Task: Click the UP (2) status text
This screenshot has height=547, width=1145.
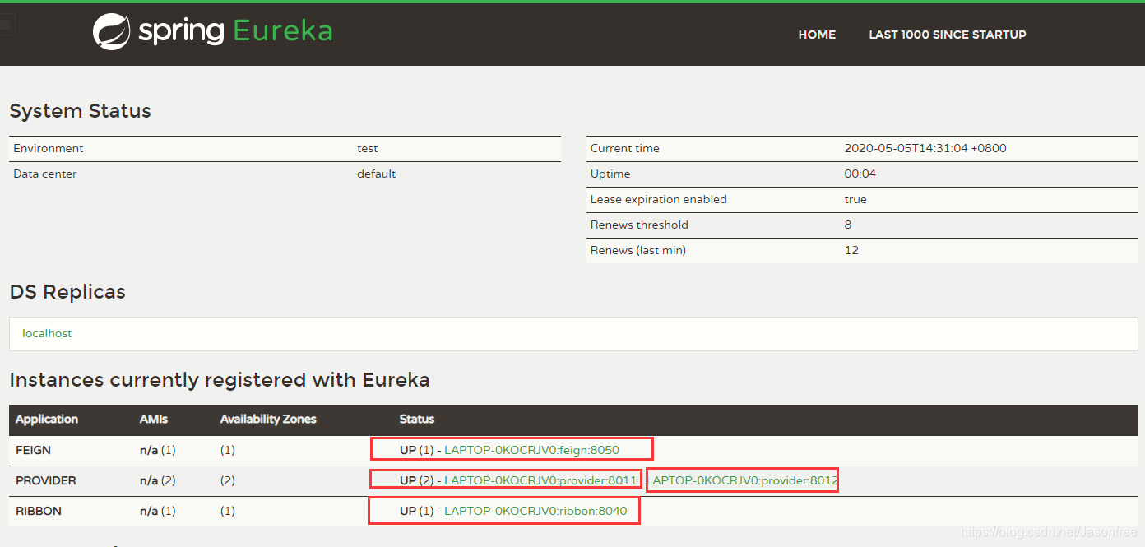Action: coord(416,480)
